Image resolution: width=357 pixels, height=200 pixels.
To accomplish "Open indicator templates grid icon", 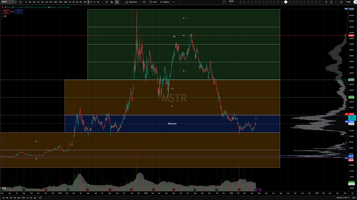I will [x=144, y=2].
